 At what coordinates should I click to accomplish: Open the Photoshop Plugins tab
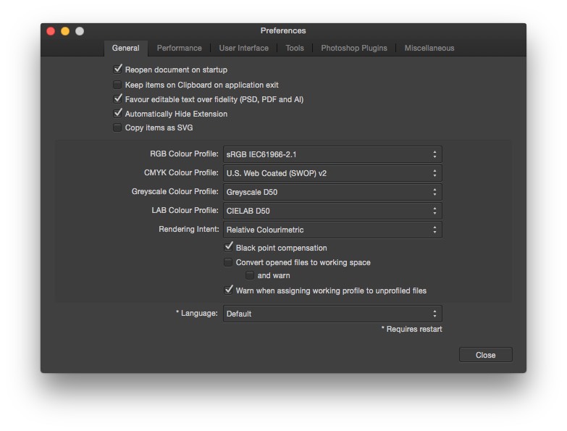(354, 49)
